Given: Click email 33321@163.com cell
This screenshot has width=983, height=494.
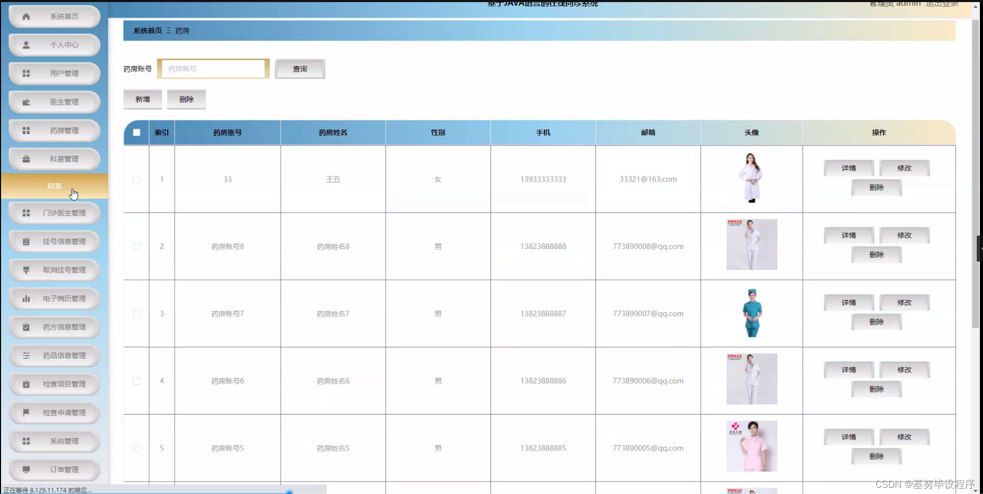Looking at the screenshot, I should tap(648, 180).
